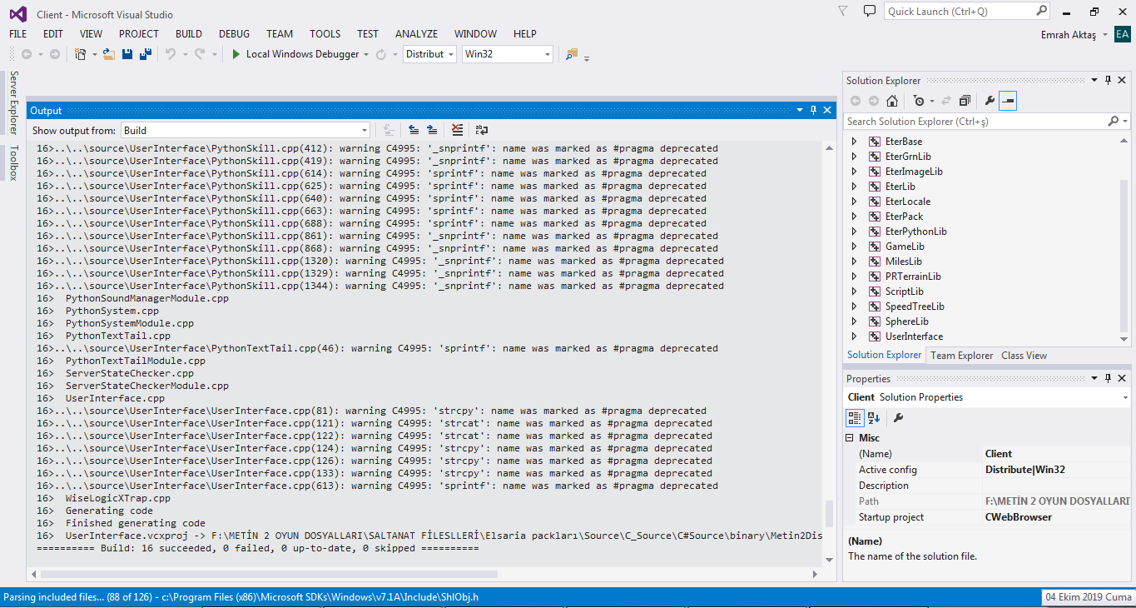Sort properties alphabetically
The width and height of the screenshot is (1136, 608).
pyautogui.click(x=874, y=417)
